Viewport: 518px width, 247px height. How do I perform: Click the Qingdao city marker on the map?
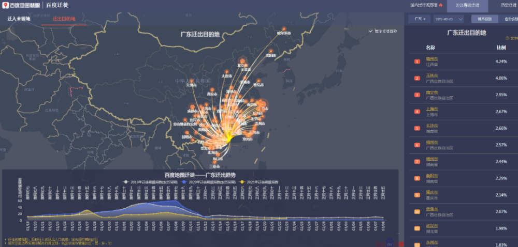click(x=258, y=81)
